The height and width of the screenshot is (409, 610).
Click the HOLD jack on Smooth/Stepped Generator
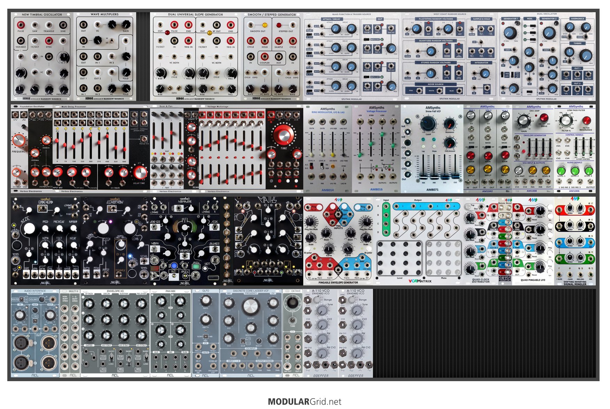(265, 41)
